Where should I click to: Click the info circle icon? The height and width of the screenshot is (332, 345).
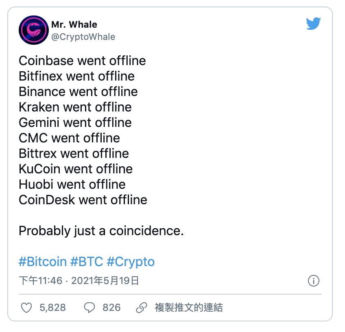[314, 281]
